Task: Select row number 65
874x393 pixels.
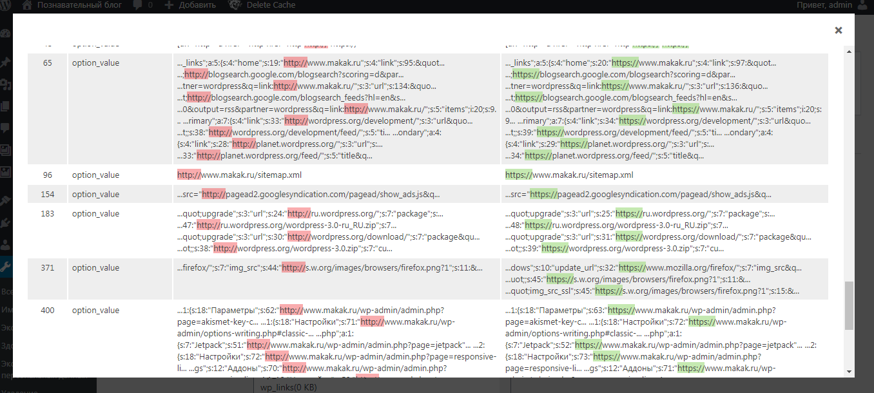Action: click(x=48, y=63)
